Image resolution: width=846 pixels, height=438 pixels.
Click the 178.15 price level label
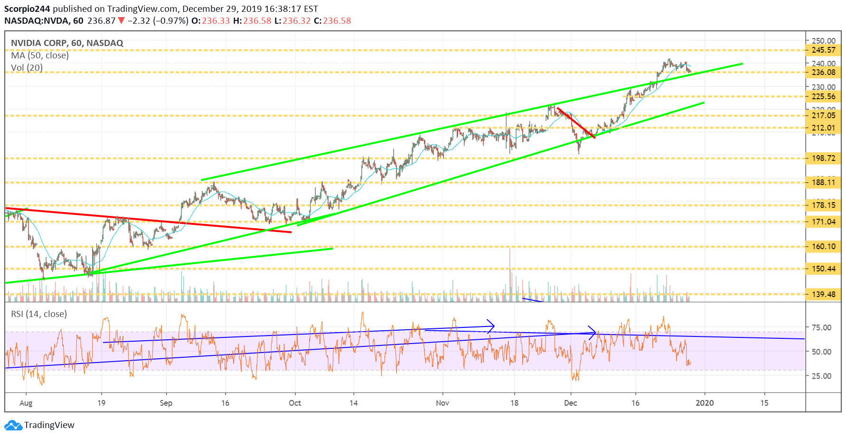(x=823, y=205)
